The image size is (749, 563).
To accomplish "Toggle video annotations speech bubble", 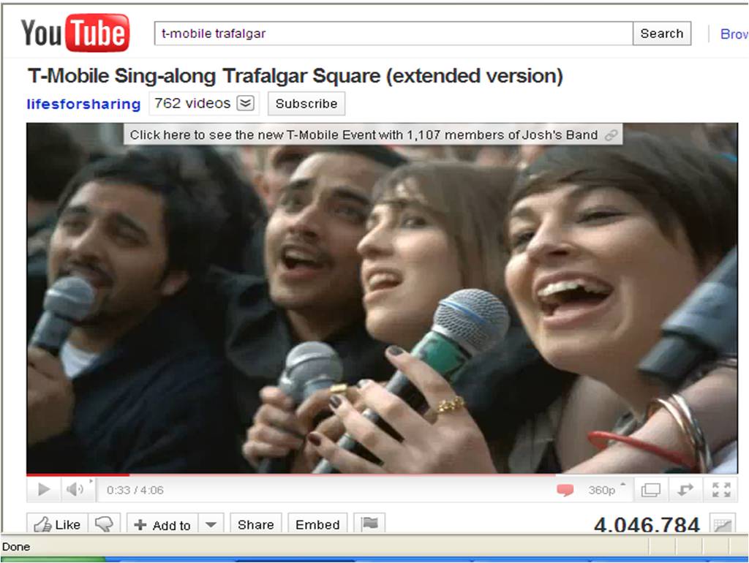I will point(565,490).
